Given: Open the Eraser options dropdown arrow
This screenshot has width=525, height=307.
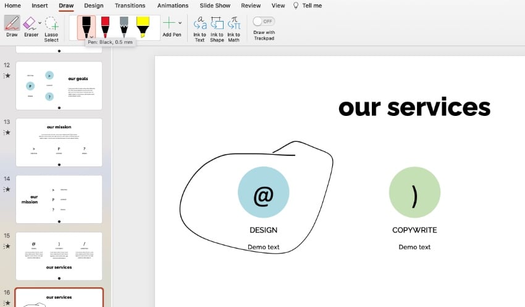Looking at the screenshot, I should (40, 23).
